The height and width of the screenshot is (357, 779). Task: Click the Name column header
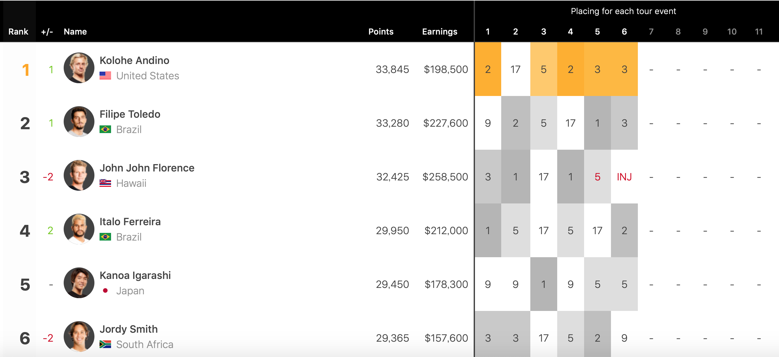tap(75, 32)
